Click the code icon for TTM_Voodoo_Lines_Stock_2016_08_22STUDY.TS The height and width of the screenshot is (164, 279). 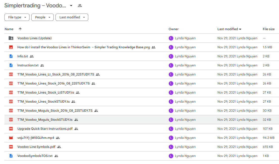pyautogui.click(x=11, y=84)
